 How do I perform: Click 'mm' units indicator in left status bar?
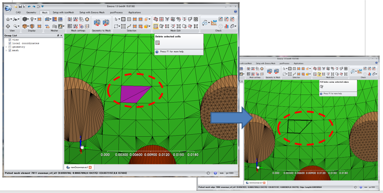pyautogui.click(x=221, y=173)
